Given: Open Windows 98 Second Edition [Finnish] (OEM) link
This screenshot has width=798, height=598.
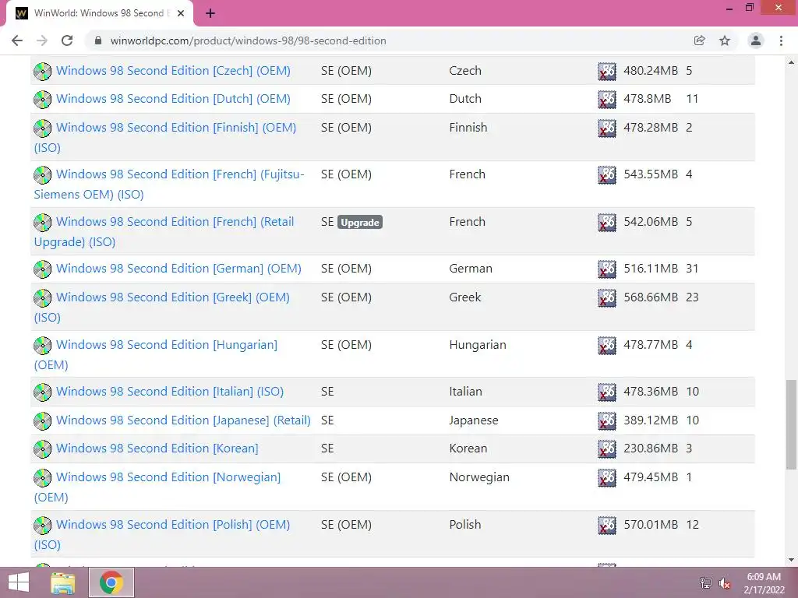Looking at the screenshot, I should pos(176,128).
